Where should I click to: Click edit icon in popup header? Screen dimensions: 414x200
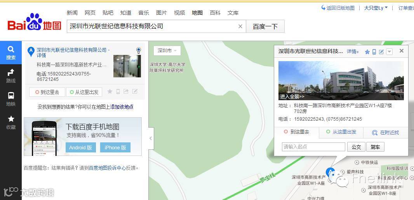click(381, 52)
